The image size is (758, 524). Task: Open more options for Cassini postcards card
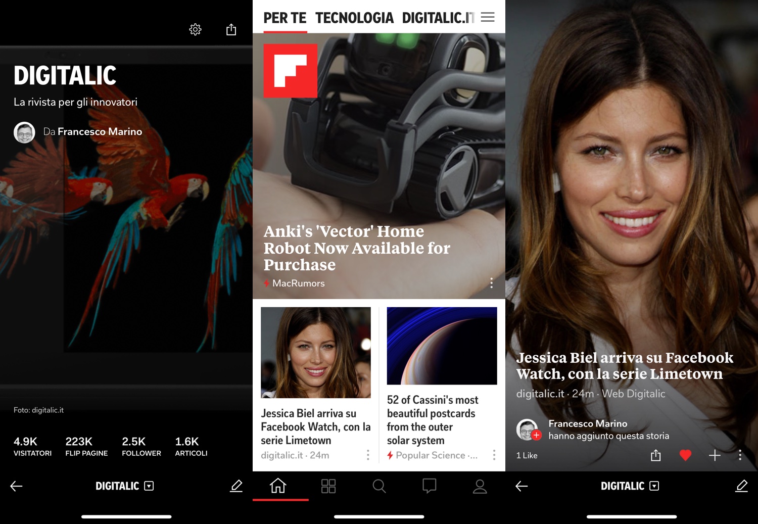click(x=494, y=455)
